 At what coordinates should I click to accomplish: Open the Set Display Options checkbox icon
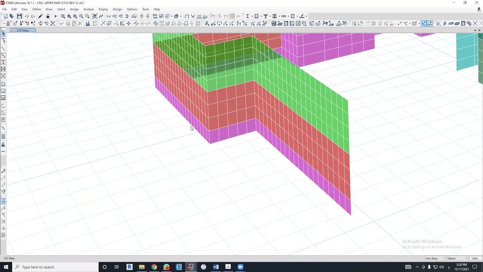tap(161, 16)
